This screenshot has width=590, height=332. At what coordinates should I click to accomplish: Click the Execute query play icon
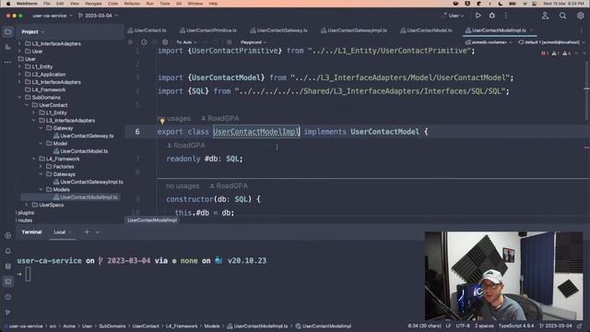tap(131, 42)
